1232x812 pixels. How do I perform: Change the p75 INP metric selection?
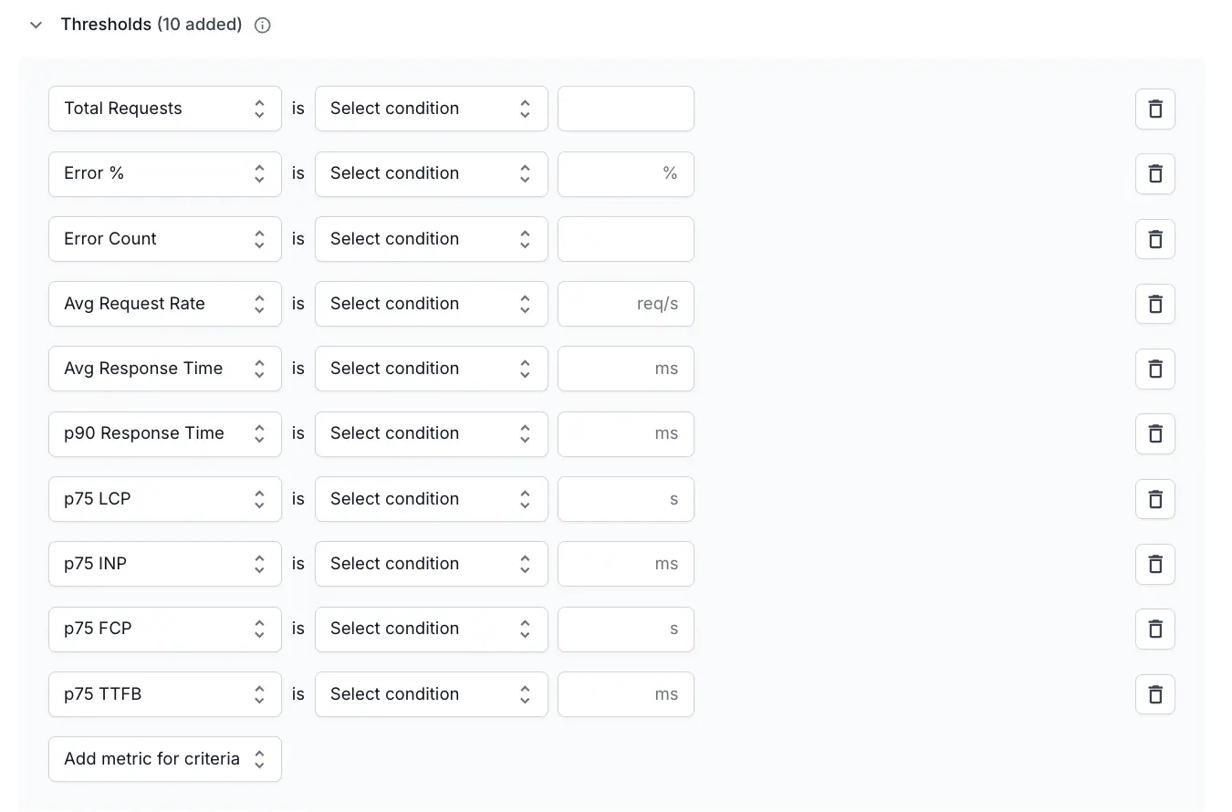pos(164,564)
